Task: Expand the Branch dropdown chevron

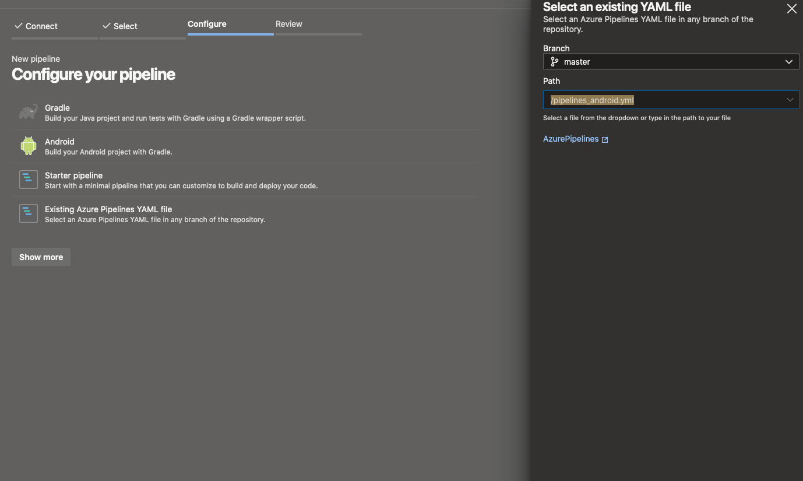Action: pos(789,62)
